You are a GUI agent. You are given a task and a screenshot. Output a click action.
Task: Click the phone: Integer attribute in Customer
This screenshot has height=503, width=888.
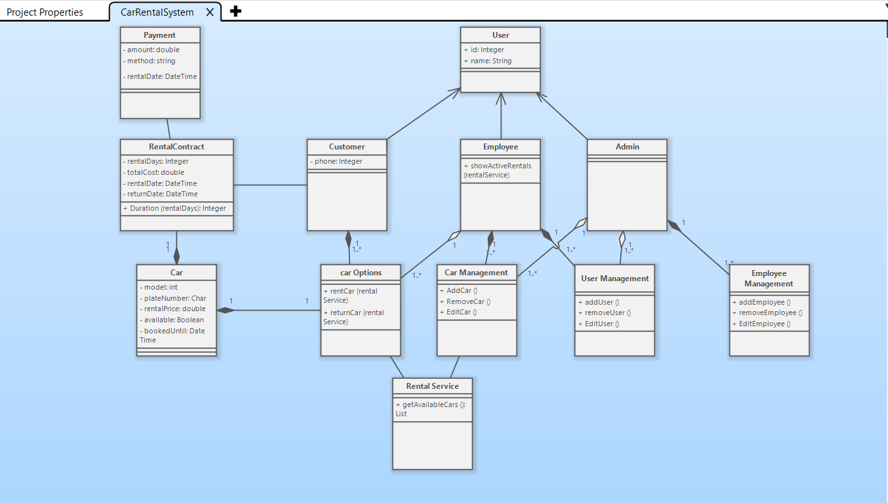(338, 161)
